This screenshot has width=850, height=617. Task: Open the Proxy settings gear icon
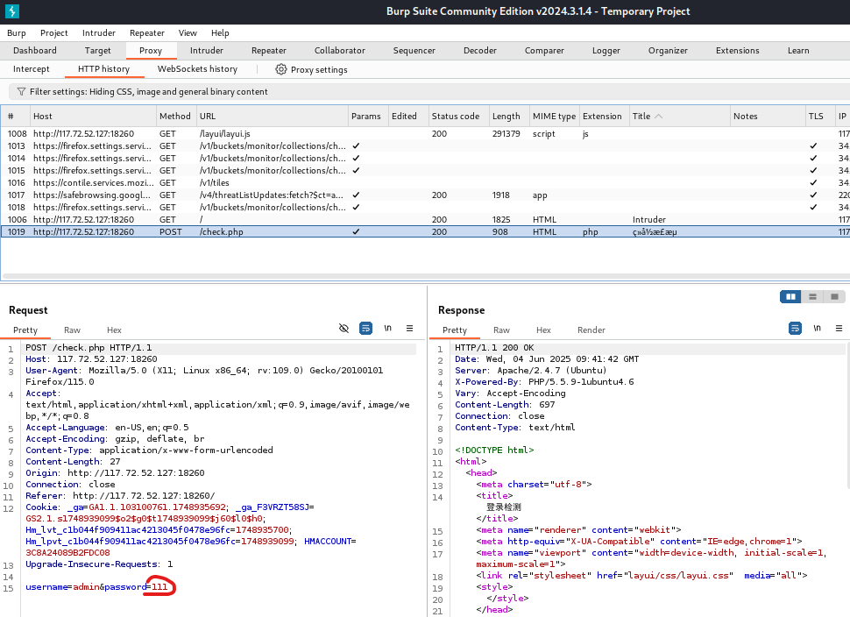tap(280, 69)
